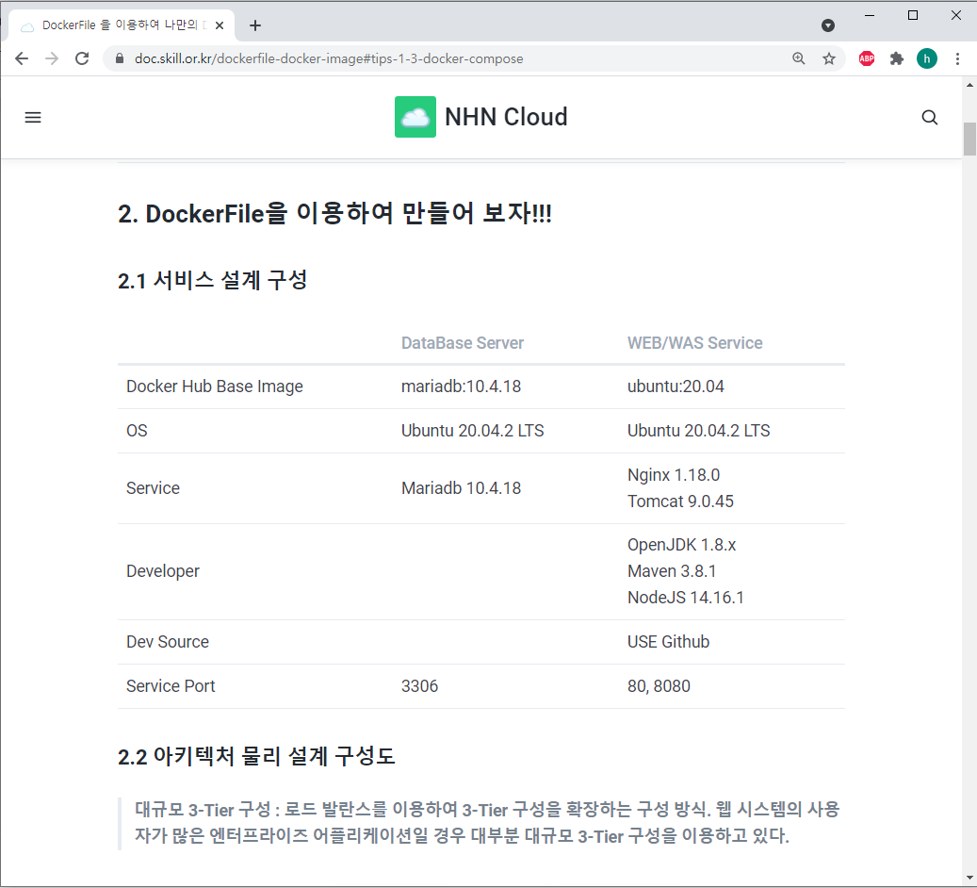Click the scrollbar down arrow
Viewport: 977px width, 888px height.
click(969, 878)
